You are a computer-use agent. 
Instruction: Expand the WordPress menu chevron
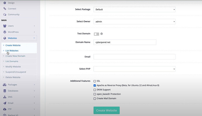[x=34, y=32]
